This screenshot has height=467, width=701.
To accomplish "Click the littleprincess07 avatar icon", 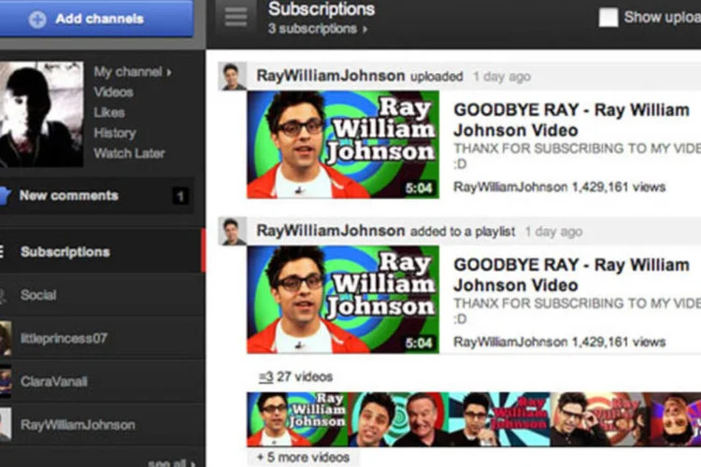I will (6, 339).
